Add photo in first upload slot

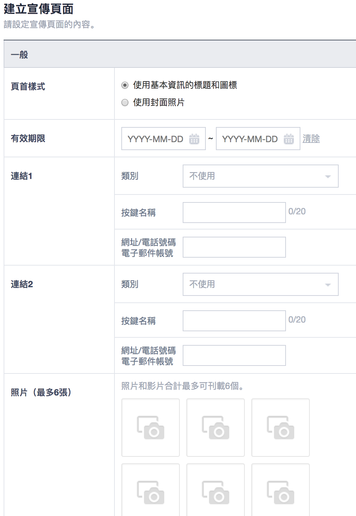click(151, 428)
